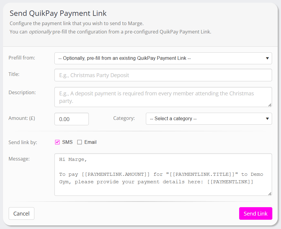Select the Amount (£) field

pos(71,119)
